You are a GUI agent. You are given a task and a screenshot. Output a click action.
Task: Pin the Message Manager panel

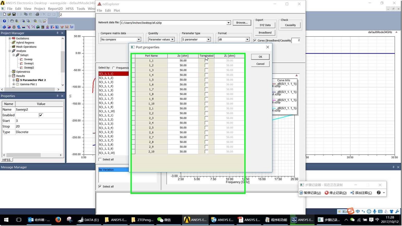393,167
